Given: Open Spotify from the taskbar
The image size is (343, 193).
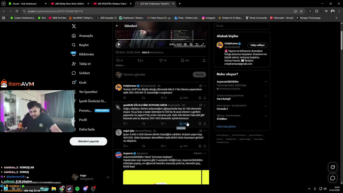Looking at the screenshot, I should pos(77,189).
